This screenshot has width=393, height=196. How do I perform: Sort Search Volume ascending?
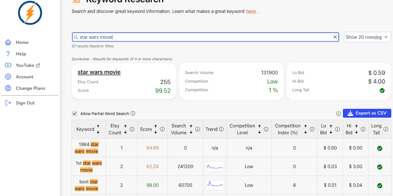191,126
